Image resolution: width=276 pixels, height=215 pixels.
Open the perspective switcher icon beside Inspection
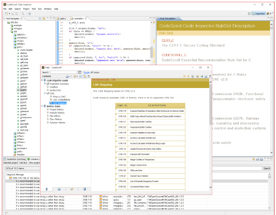pos(249,14)
